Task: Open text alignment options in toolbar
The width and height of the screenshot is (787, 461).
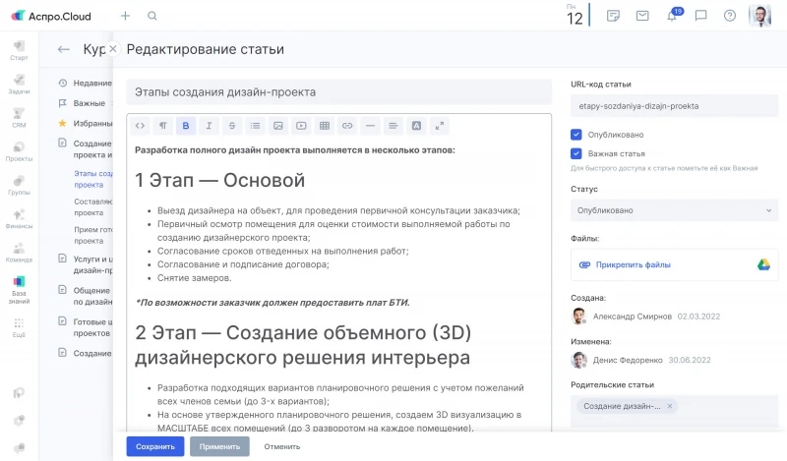Action: [x=393, y=126]
